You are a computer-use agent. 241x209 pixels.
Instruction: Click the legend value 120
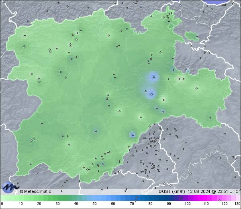(x=225, y=204)
